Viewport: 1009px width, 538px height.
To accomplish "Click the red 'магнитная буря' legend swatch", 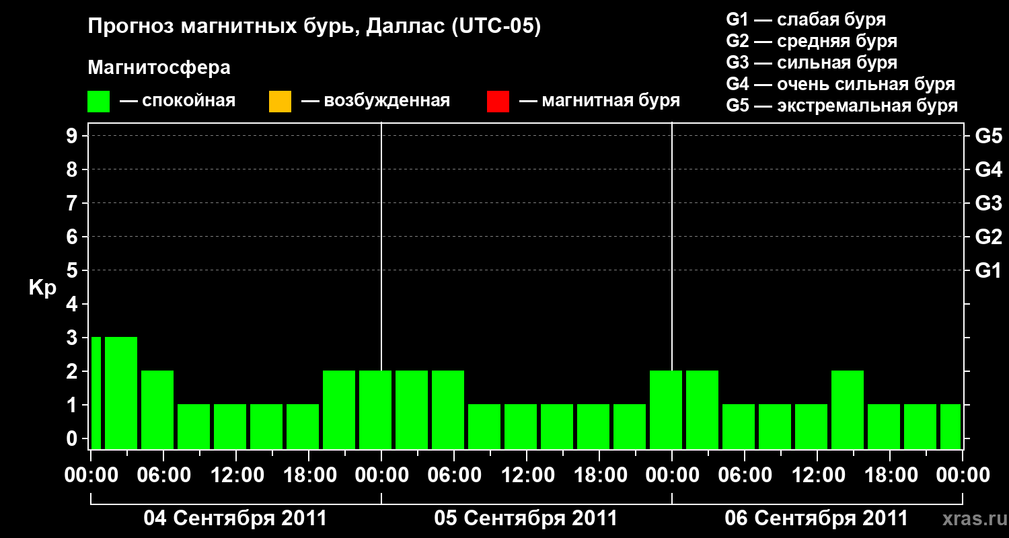I will click(x=498, y=101).
